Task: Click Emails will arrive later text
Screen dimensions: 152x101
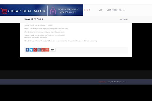Action: pos(35,38)
